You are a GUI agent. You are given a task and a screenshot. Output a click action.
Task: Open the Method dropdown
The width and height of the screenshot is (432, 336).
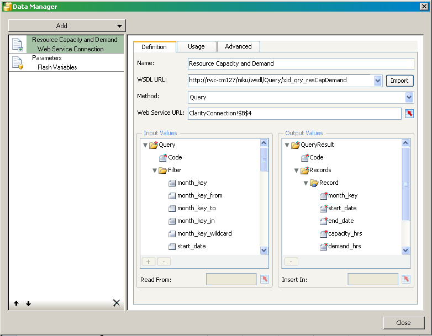[x=409, y=97]
